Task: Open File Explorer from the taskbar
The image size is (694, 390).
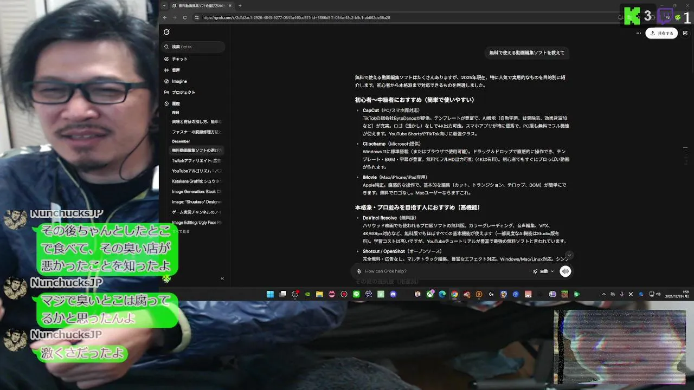Action: coord(320,294)
